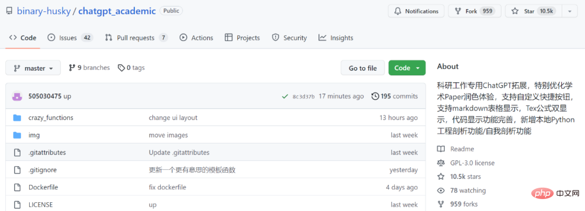The image size is (585, 211).
Task: Switch to the Issues tab
Action: tap(70, 38)
